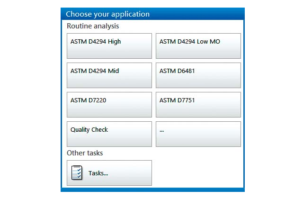Click the empty area right of Tasks button
Screen dimensions: 303x199
tap(198, 173)
